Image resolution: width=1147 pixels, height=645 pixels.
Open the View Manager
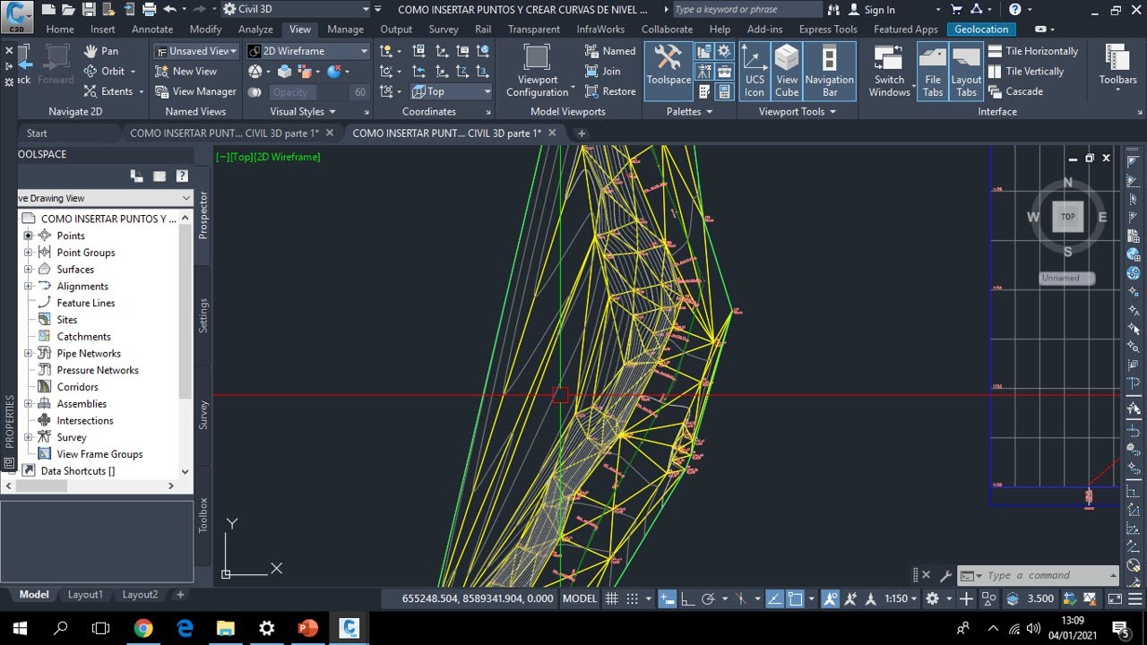click(x=195, y=91)
